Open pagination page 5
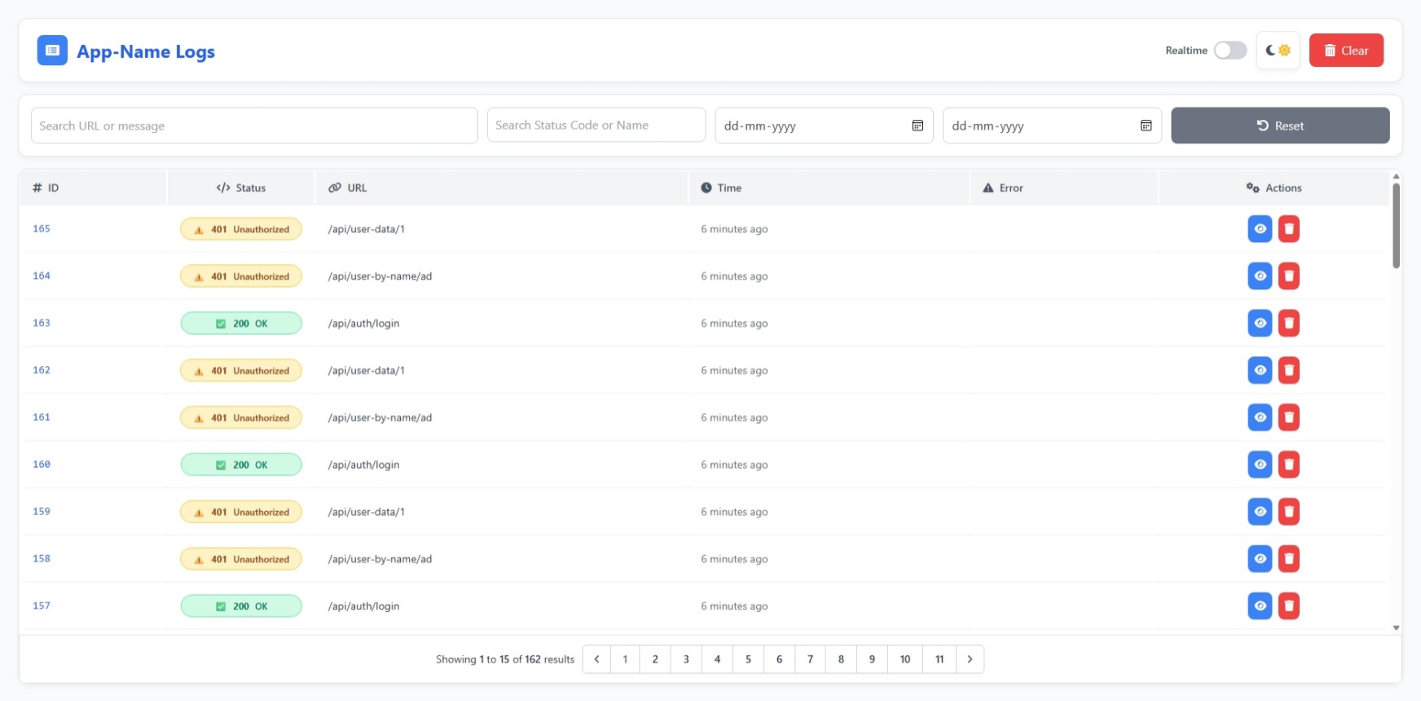This screenshot has height=701, width=1421. pyautogui.click(x=748, y=659)
